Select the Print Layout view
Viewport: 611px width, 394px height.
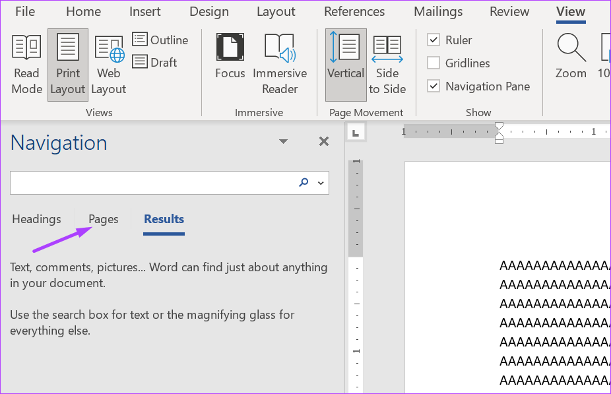(x=67, y=64)
